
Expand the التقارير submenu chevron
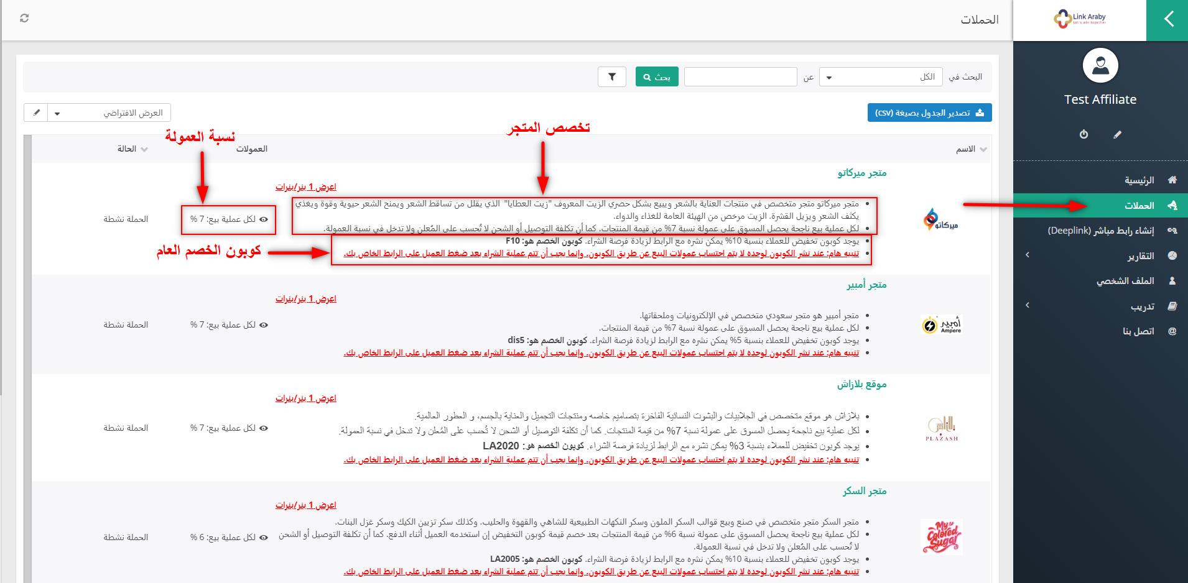pos(1028,255)
